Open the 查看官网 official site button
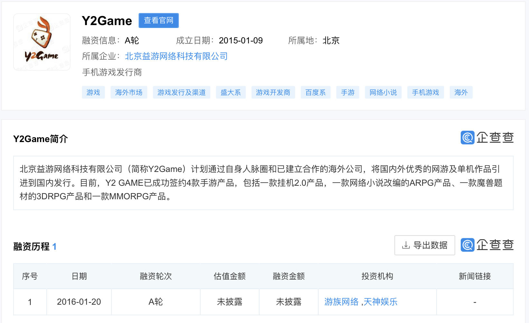 click(159, 21)
